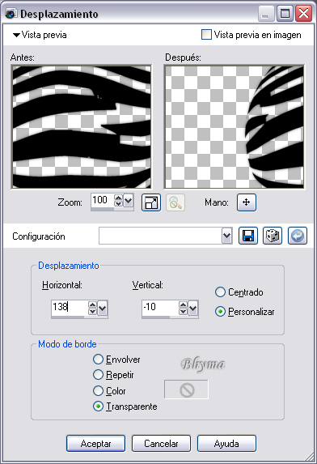Open the Horizontal offset slider dropdown
Image resolution: width=317 pixels, height=464 pixels.
click(x=103, y=309)
